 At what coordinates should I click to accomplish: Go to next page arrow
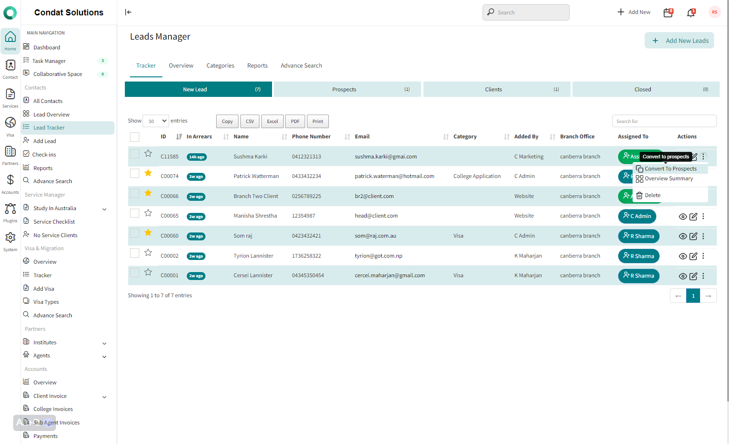coord(708,296)
